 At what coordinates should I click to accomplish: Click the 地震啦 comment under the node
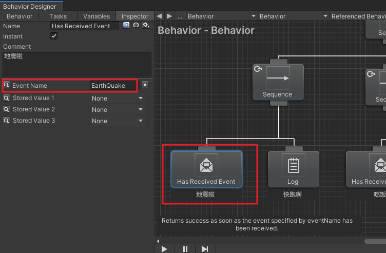pos(205,194)
